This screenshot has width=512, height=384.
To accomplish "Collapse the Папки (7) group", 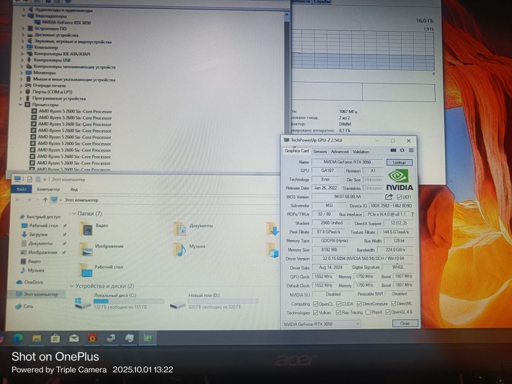I will [74, 213].
